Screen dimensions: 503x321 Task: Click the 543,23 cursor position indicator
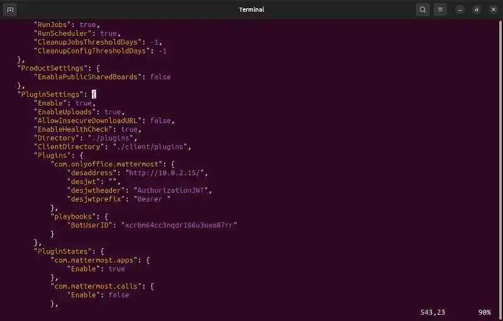pos(431,312)
